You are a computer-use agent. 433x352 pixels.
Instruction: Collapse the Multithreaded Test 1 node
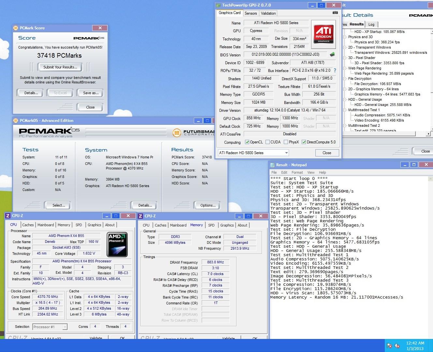point(345,110)
